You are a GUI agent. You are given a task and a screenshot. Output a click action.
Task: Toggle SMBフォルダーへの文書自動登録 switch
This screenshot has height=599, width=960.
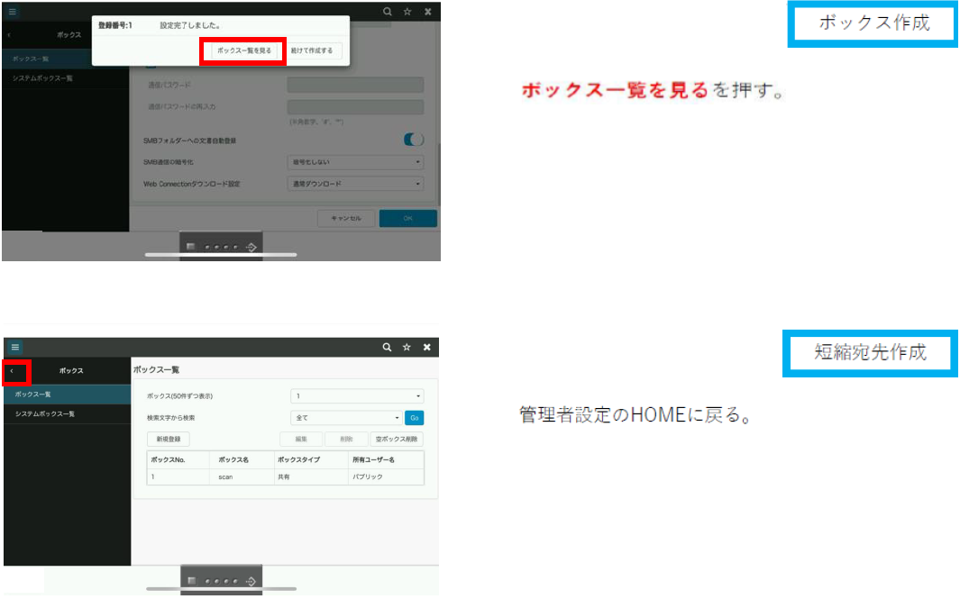click(414, 140)
